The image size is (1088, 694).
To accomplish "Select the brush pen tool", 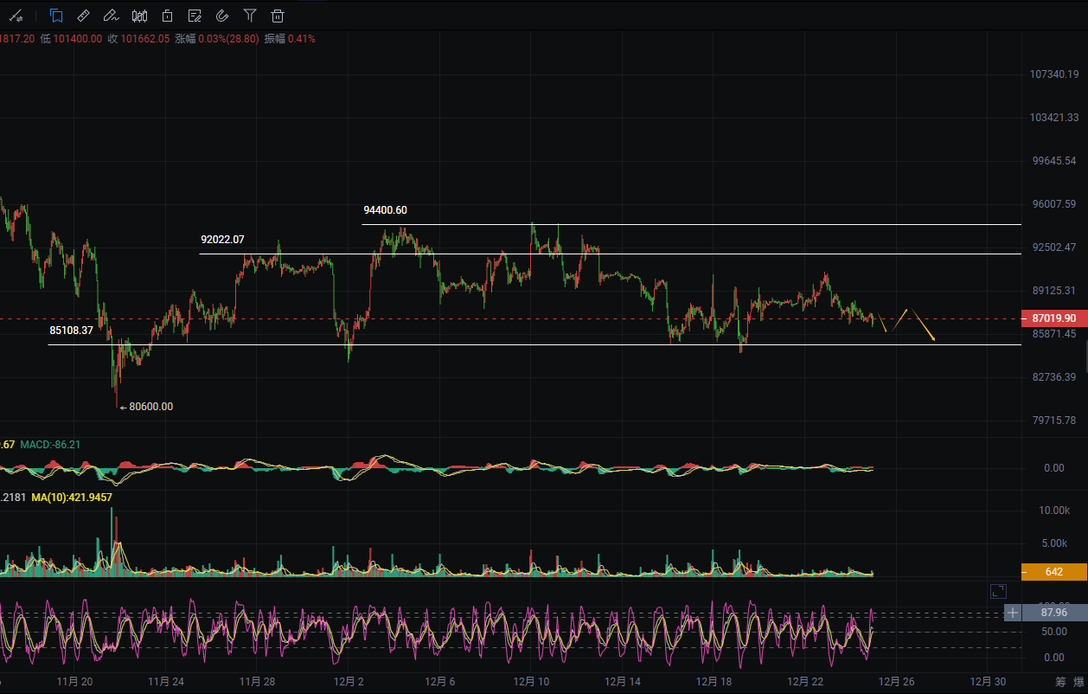I will click(111, 16).
